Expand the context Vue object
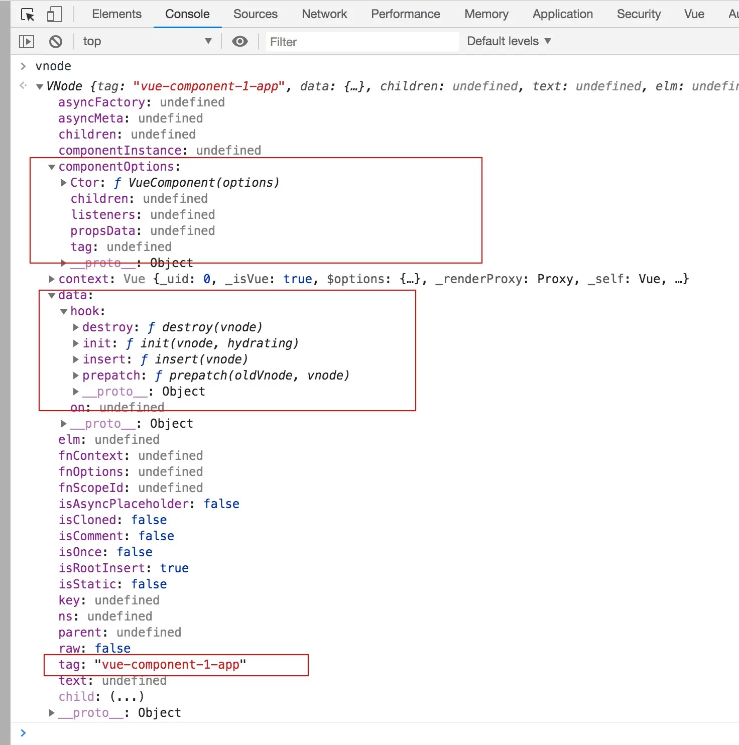 (x=52, y=279)
